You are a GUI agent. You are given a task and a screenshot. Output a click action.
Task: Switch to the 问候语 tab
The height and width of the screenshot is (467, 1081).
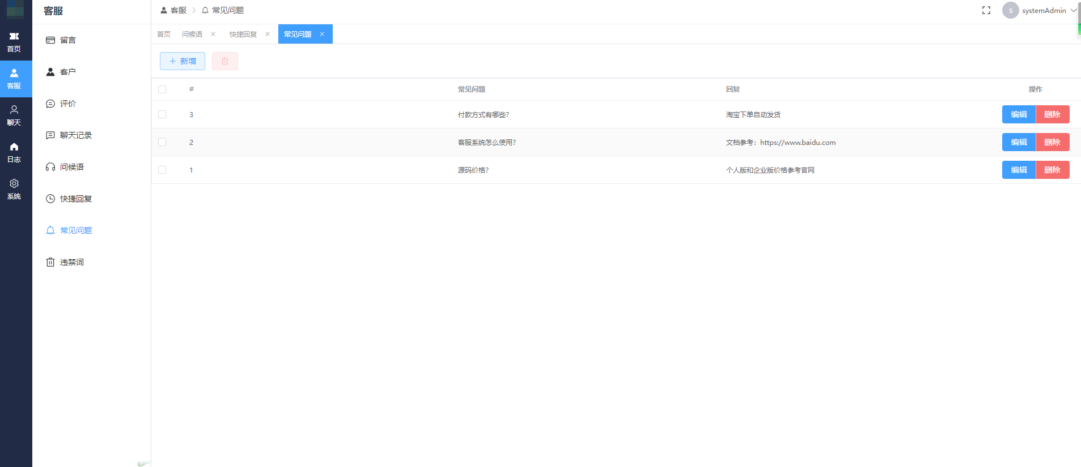pyautogui.click(x=192, y=34)
